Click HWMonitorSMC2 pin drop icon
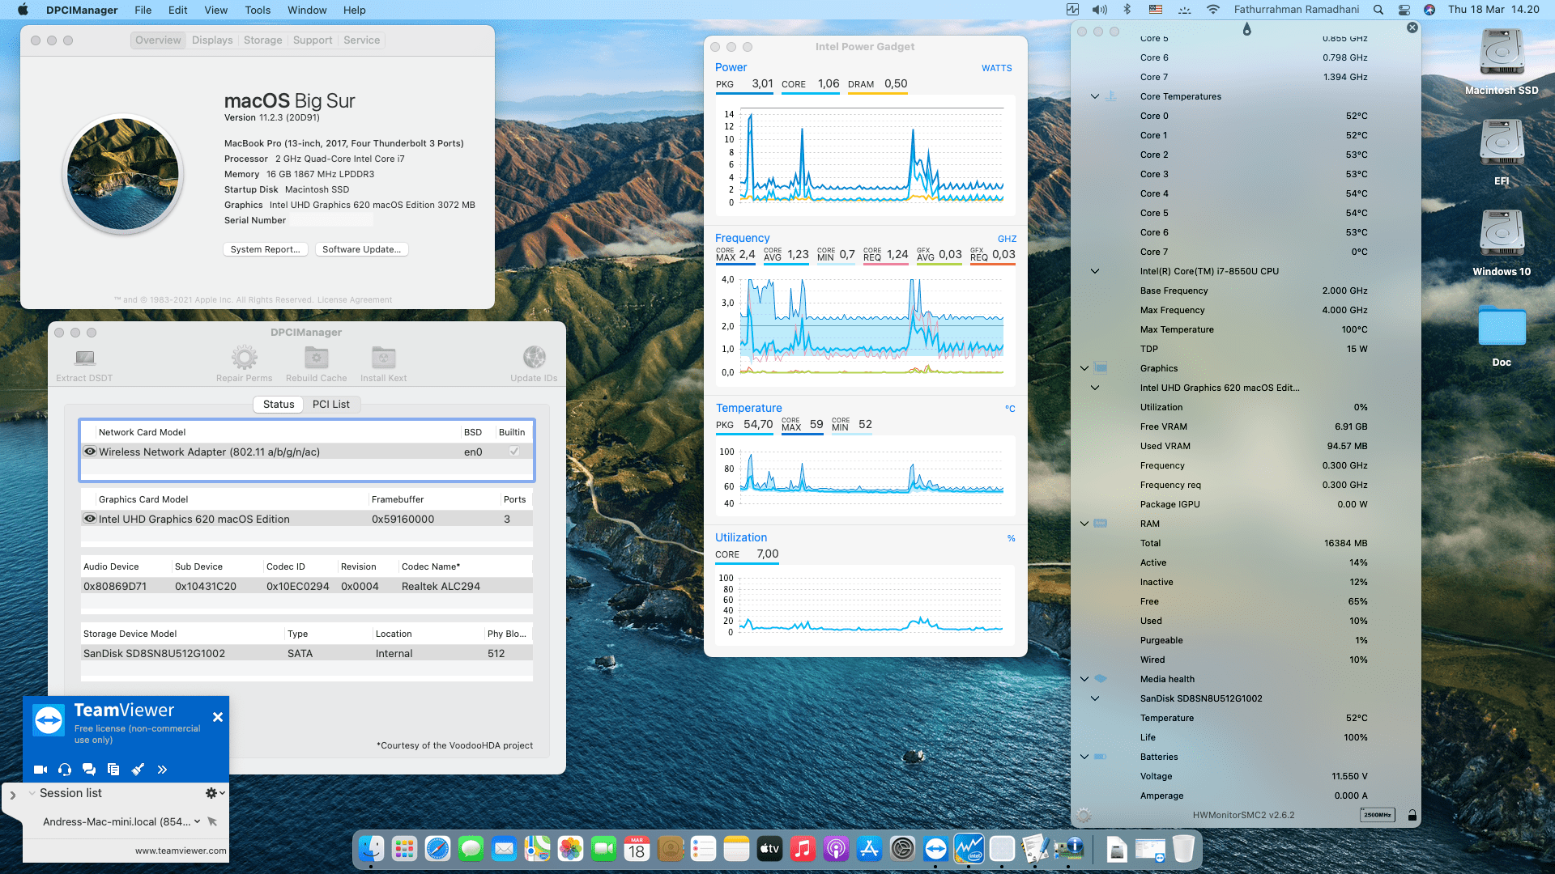Image resolution: width=1555 pixels, height=874 pixels. coord(1246,30)
